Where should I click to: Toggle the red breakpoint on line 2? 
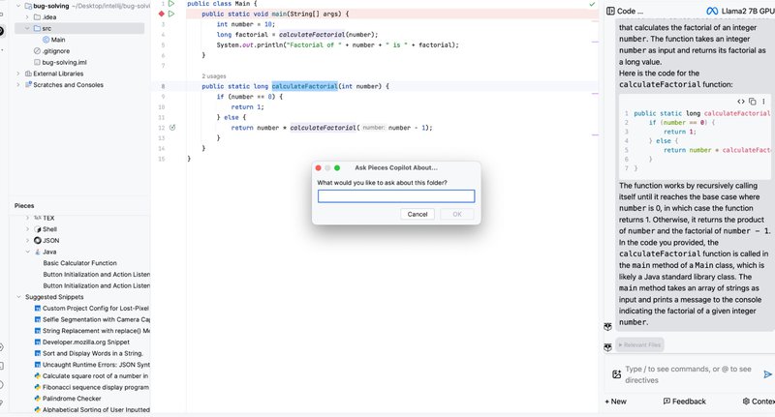pyautogui.click(x=161, y=14)
